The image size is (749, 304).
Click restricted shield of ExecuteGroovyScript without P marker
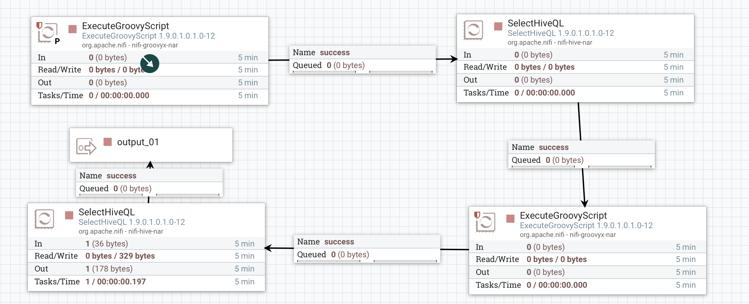click(477, 215)
